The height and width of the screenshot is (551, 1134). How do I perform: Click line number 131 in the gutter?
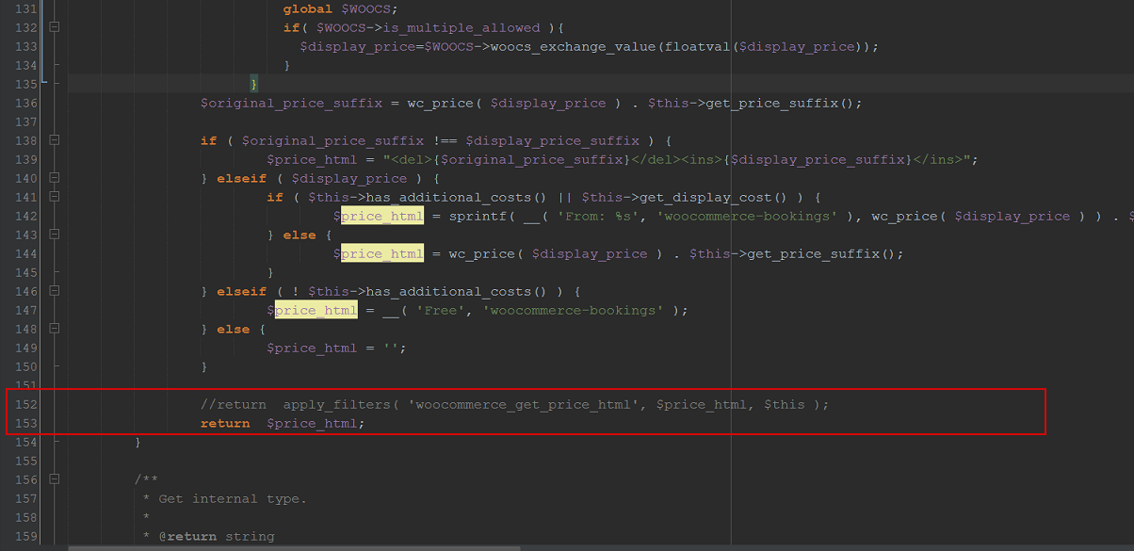click(25, 8)
